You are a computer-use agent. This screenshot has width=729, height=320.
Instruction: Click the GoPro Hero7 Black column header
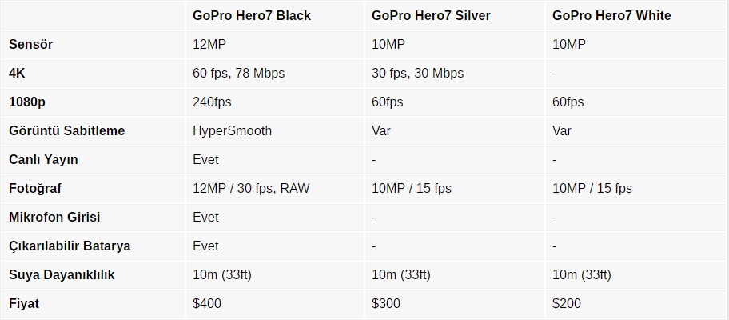pos(275,16)
